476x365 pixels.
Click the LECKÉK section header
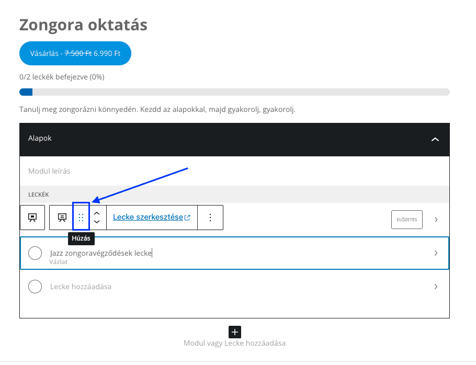(234, 194)
